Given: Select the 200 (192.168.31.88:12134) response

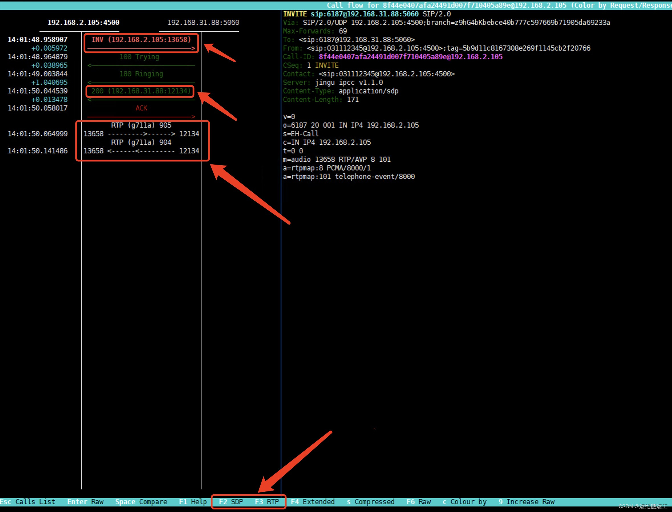Looking at the screenshot, I should [x=141, y=91].
